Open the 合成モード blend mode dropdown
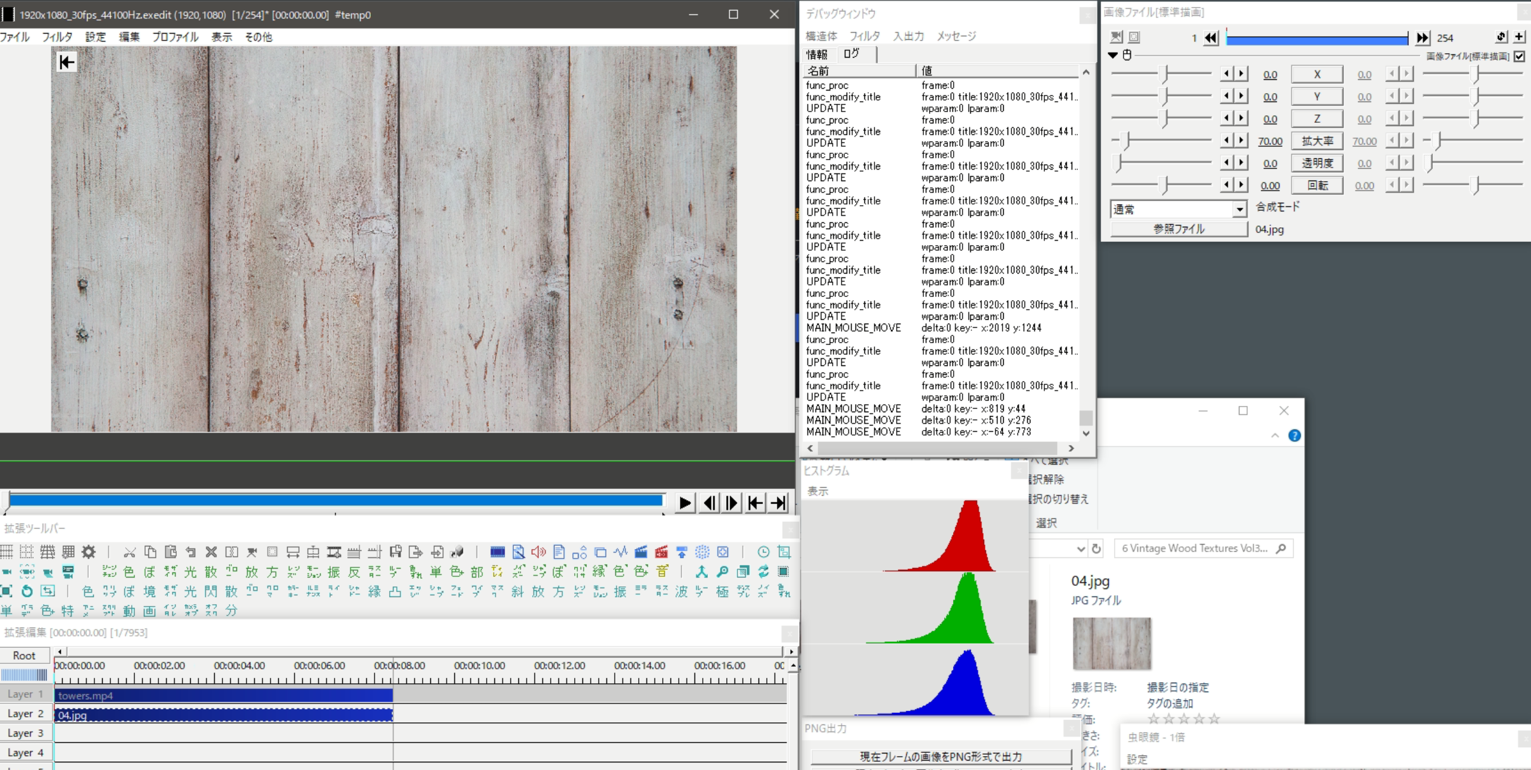 1239,209
